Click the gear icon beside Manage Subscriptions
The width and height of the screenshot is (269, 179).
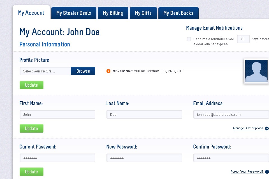[266, 128]
